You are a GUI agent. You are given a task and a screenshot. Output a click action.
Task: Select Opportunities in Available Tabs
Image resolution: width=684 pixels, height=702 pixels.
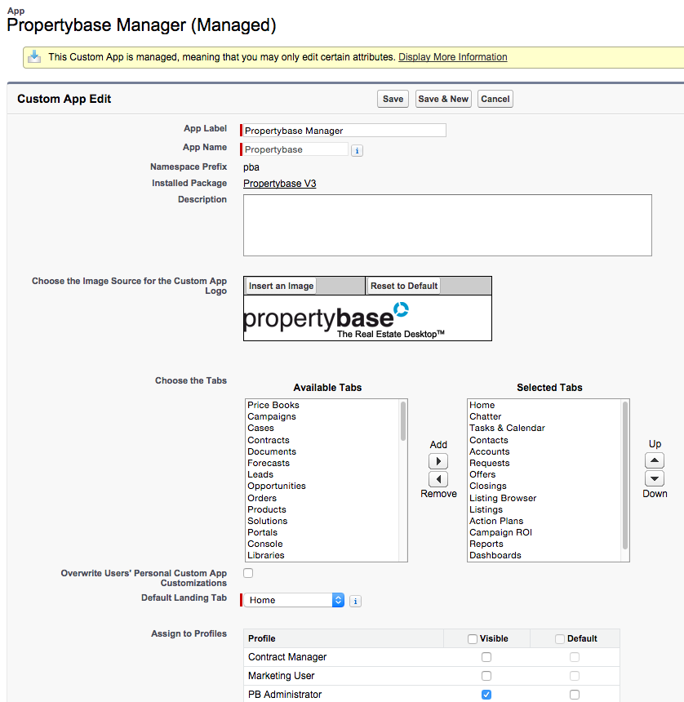tap(276, 487)
